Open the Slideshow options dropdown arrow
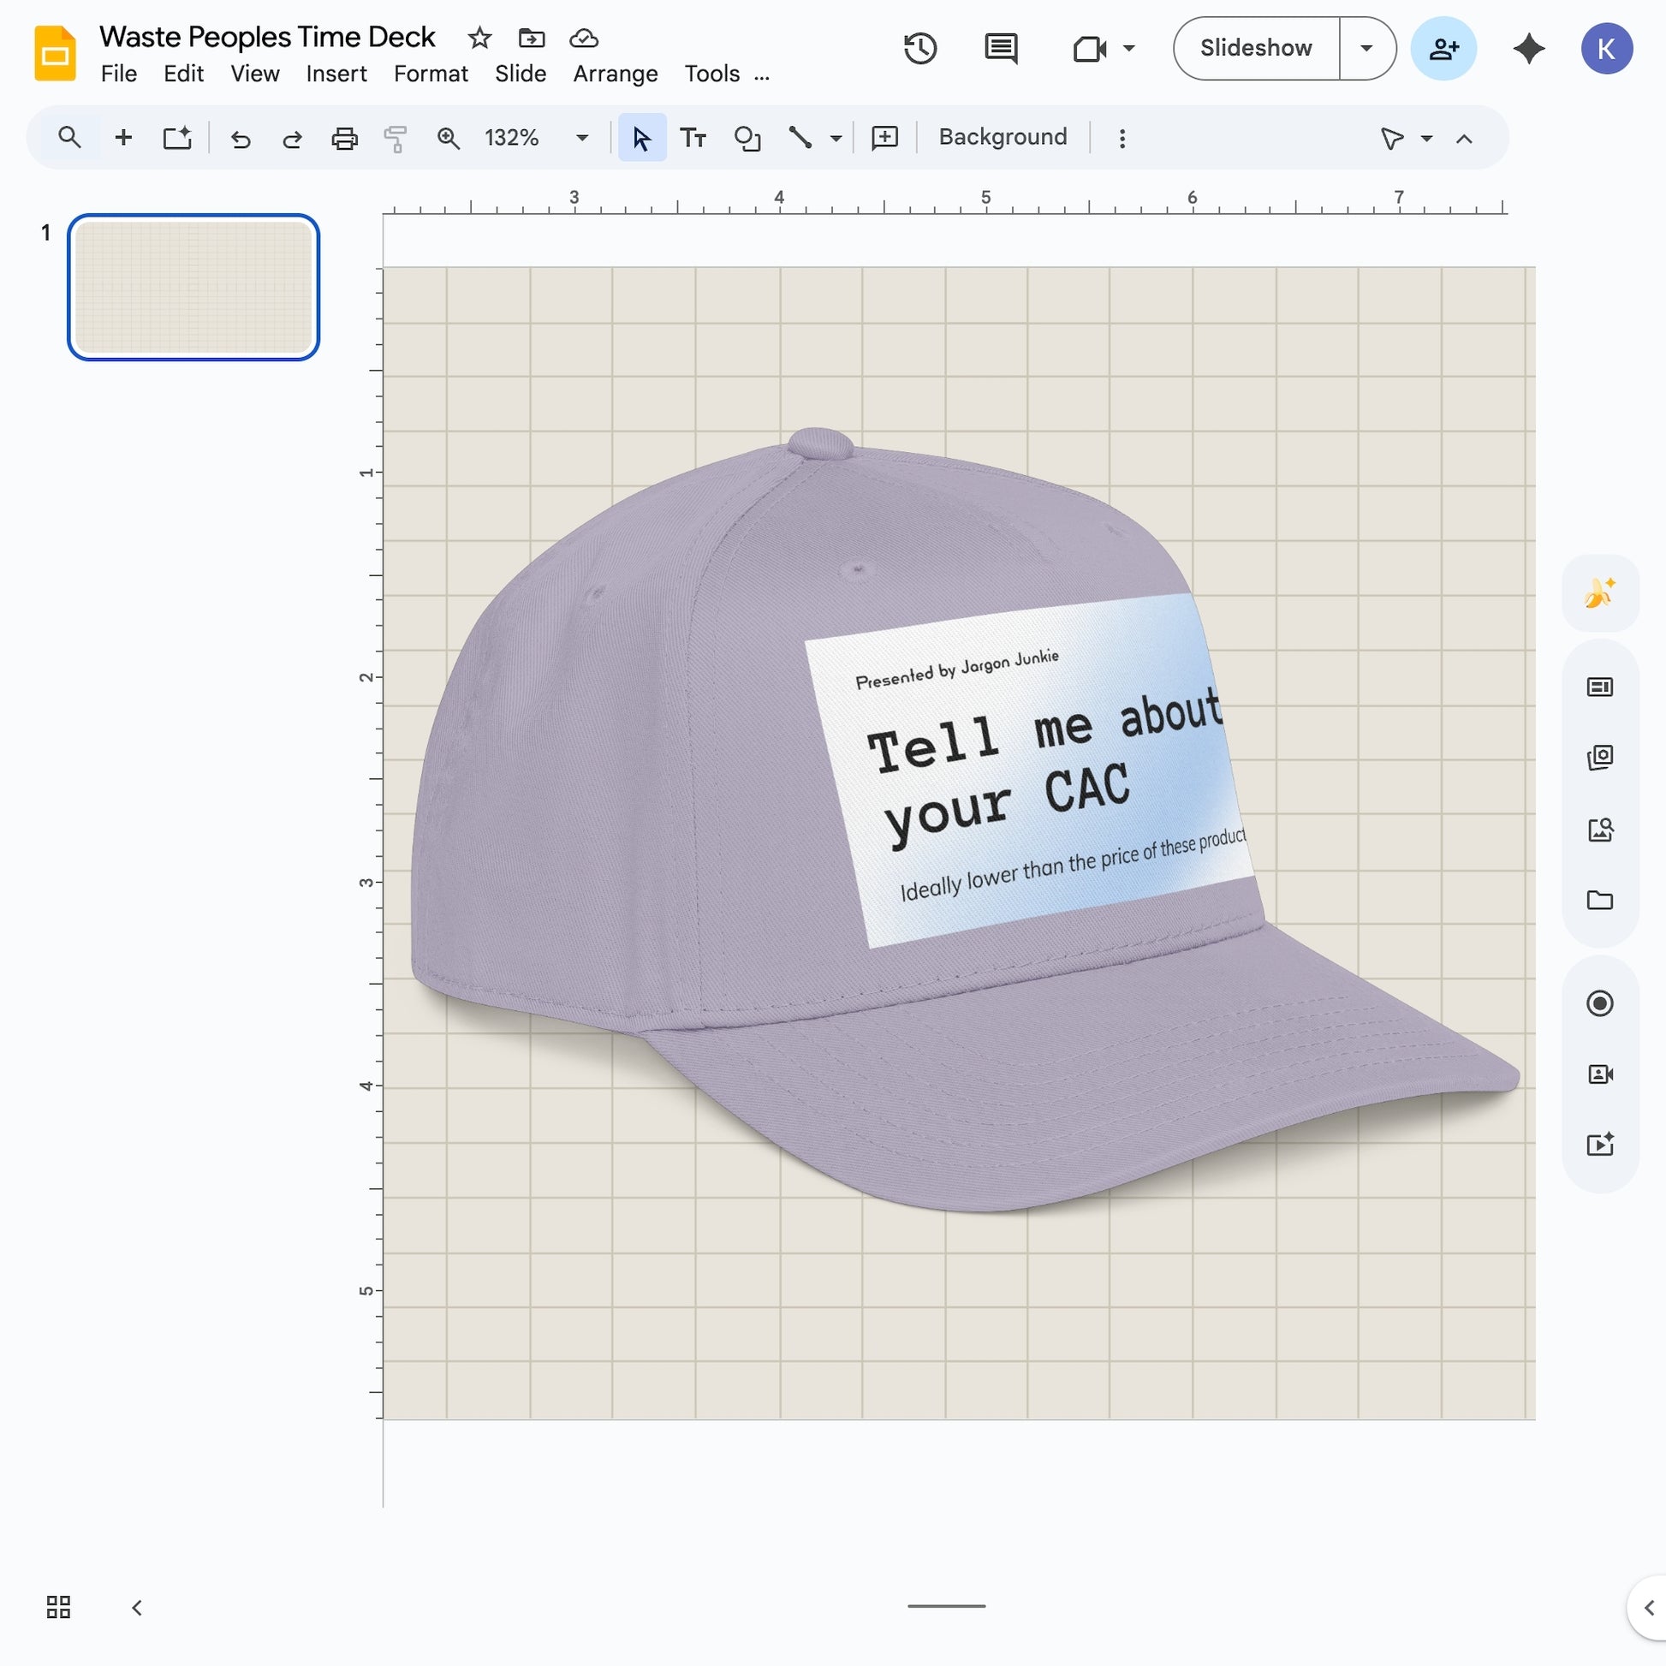Image resolution: width=1666 pixels, height=1666 pixels. point(1366,48)
